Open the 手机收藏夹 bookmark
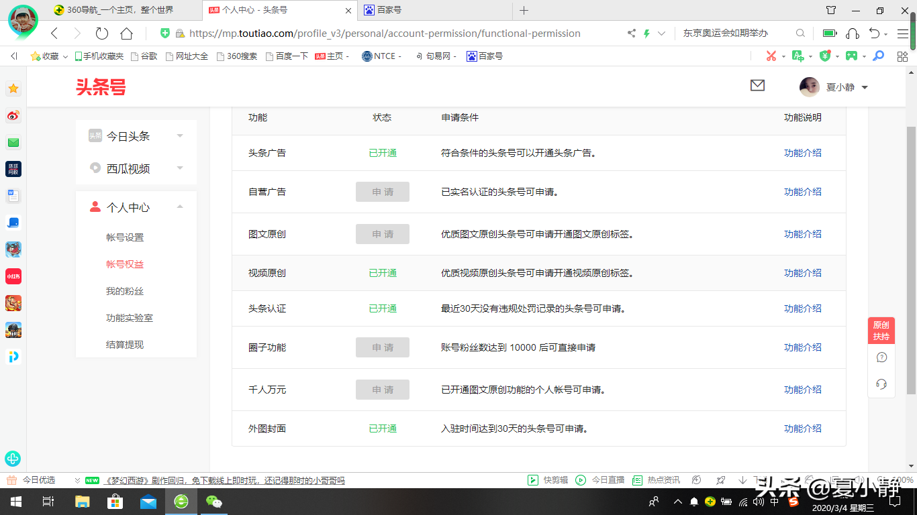The image size is (917, 515). click(99, 56)
